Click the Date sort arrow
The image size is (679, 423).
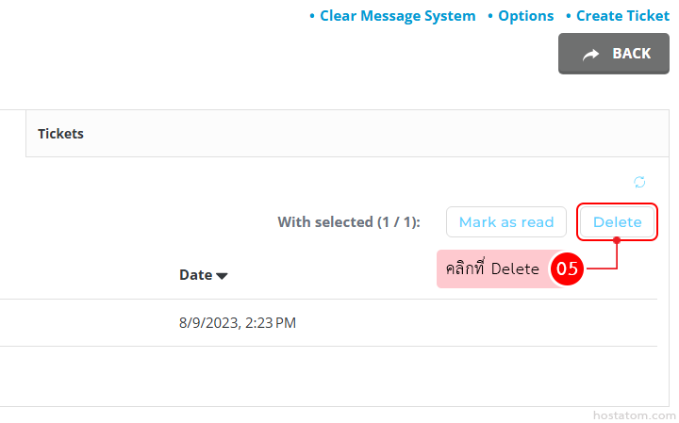(x=223, y=276)
